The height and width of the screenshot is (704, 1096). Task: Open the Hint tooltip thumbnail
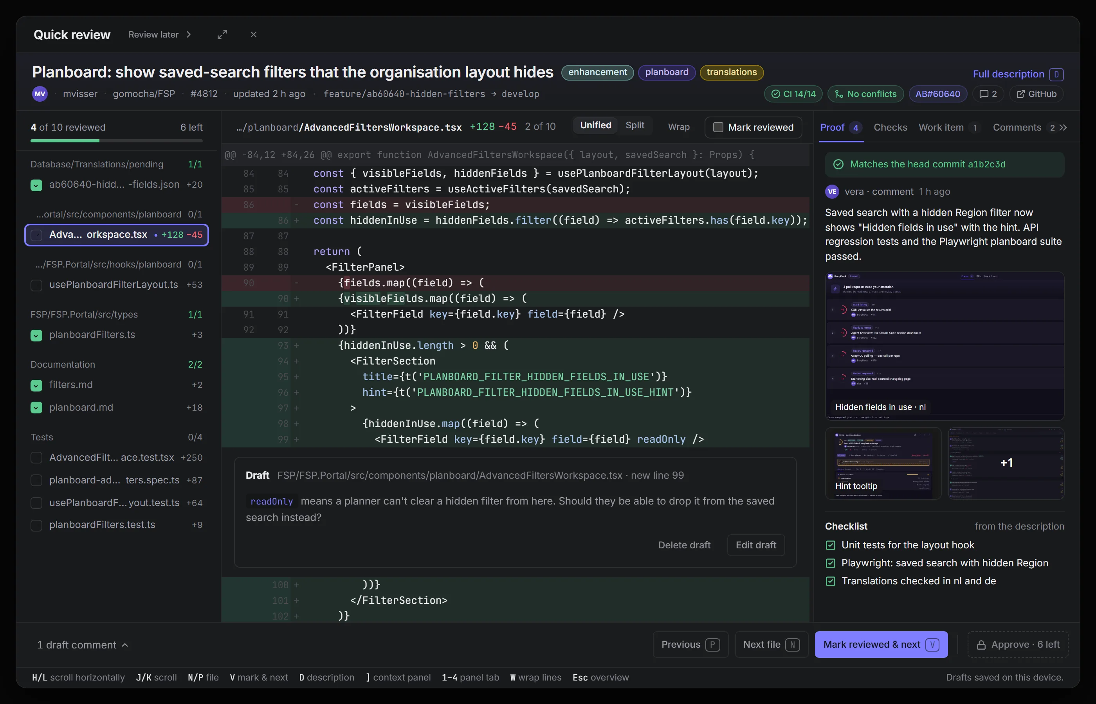click(x=883, y=463)
